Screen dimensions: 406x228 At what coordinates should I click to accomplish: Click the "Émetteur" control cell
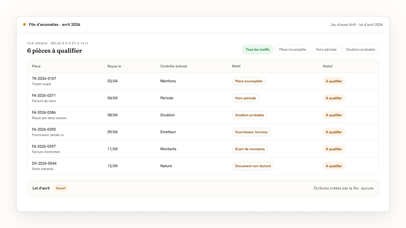(168, 132)
